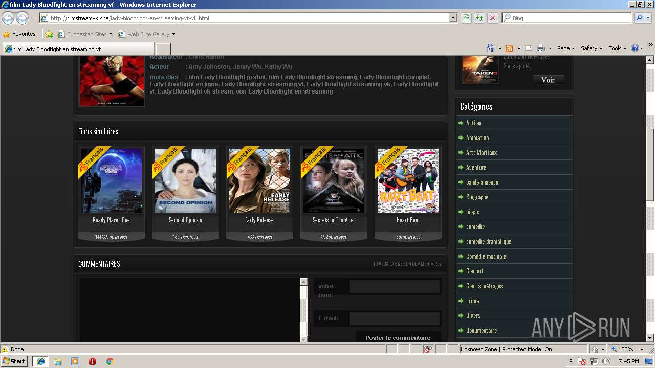Click inside the comment text area

click(189, 310)
